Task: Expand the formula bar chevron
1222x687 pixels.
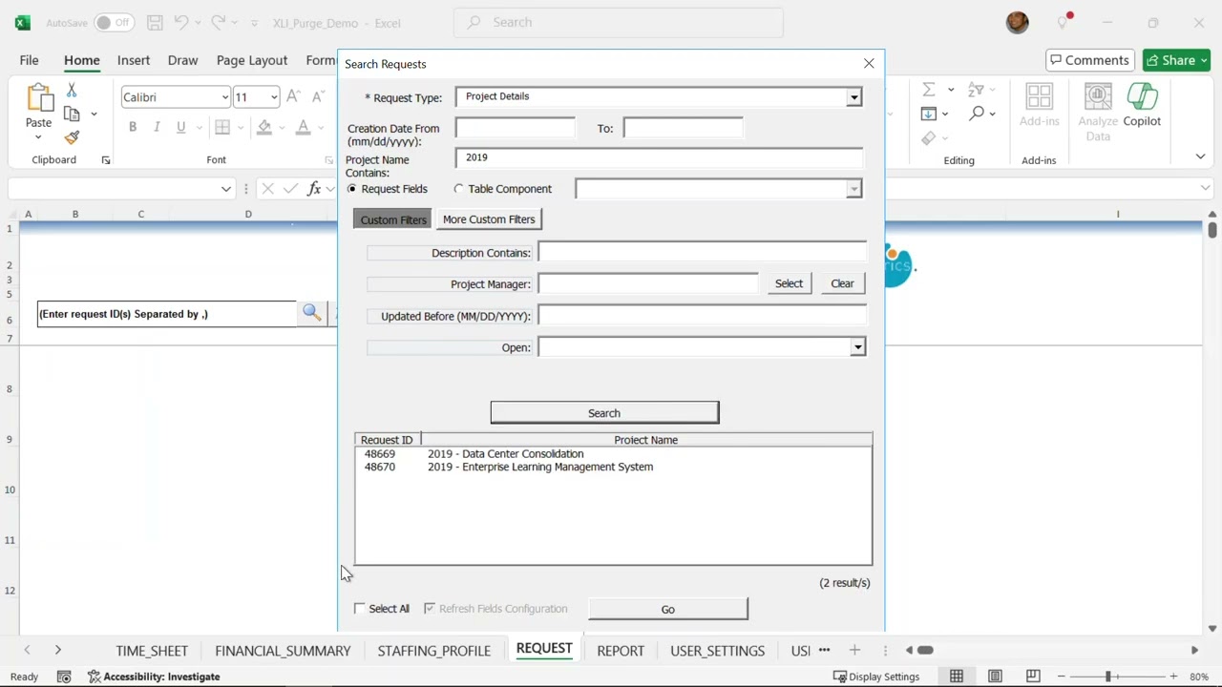Action: pos(1206,188)
